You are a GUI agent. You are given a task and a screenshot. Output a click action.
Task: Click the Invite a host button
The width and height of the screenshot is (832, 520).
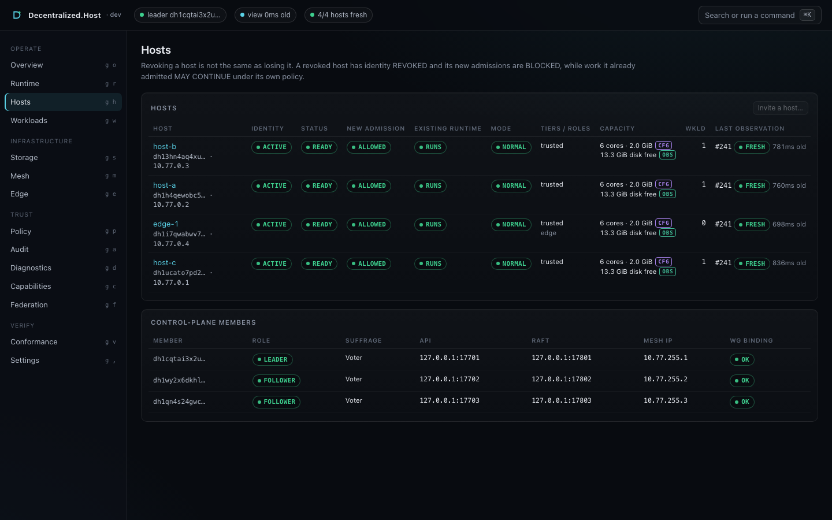pos(780,108)
